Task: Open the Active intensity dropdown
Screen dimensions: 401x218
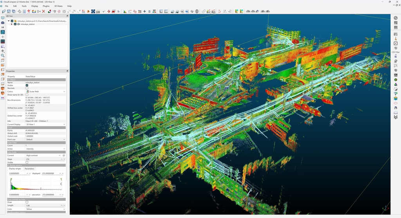Action: 45,149
